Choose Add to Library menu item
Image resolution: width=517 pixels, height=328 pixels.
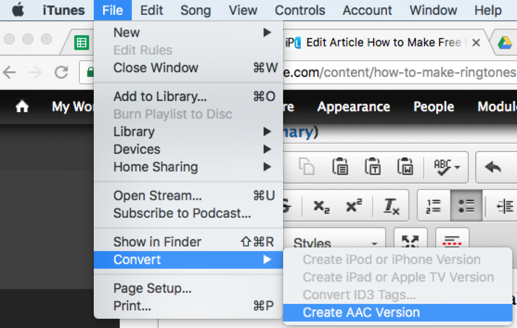(x=160, y=96)
